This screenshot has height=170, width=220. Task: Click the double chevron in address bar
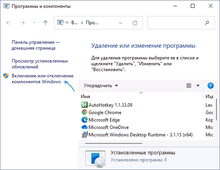coord(67,23)
